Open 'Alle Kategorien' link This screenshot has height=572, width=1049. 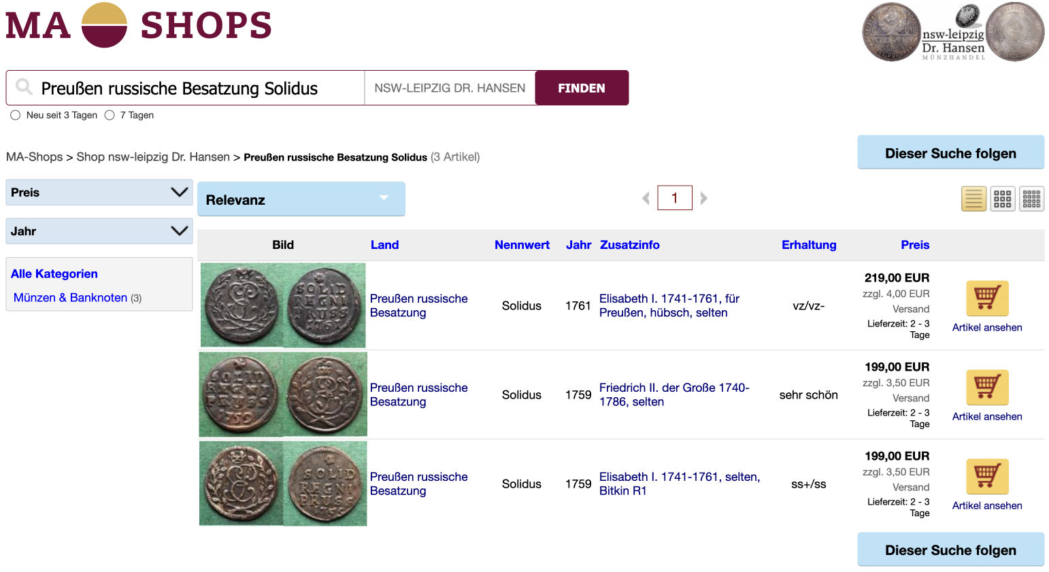(54, 273)
